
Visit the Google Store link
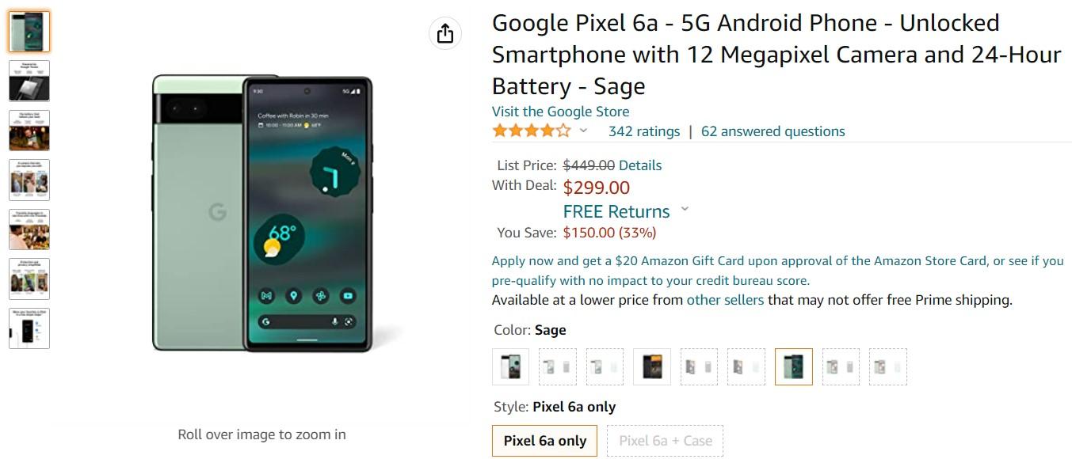560,112
